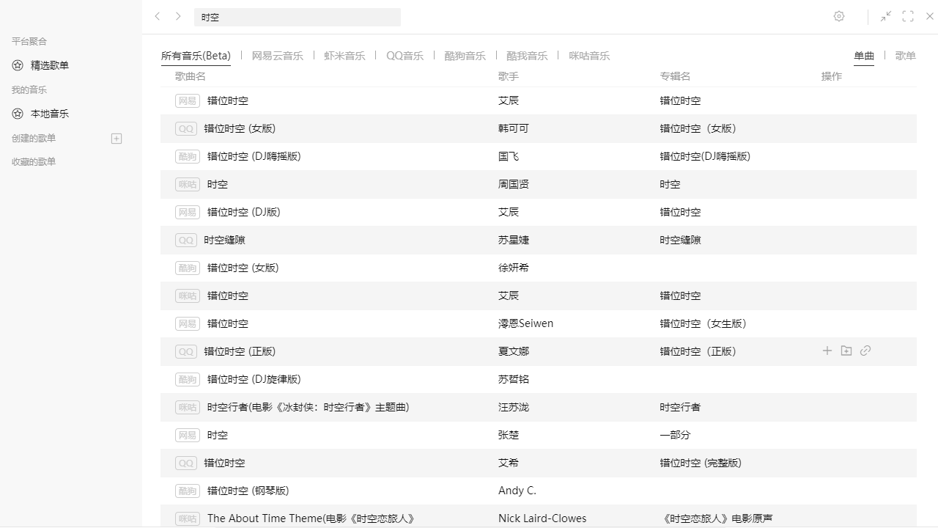Copy song link using the chain icon

(x=865, y=351)
